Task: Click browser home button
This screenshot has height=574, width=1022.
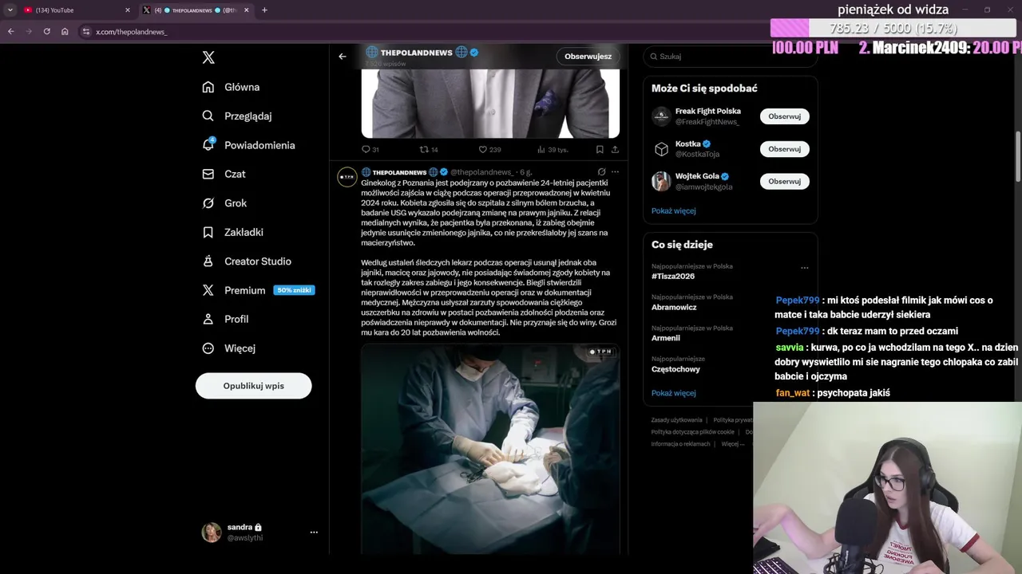Action: (x=65, y=31)
